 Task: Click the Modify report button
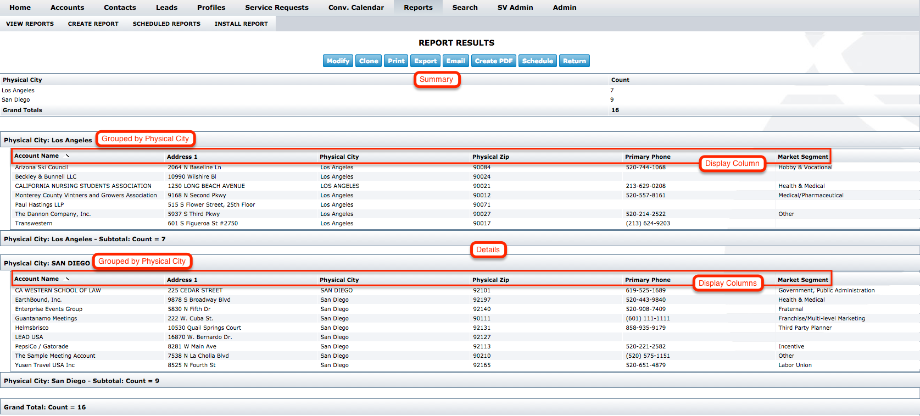tap(338, 61)
